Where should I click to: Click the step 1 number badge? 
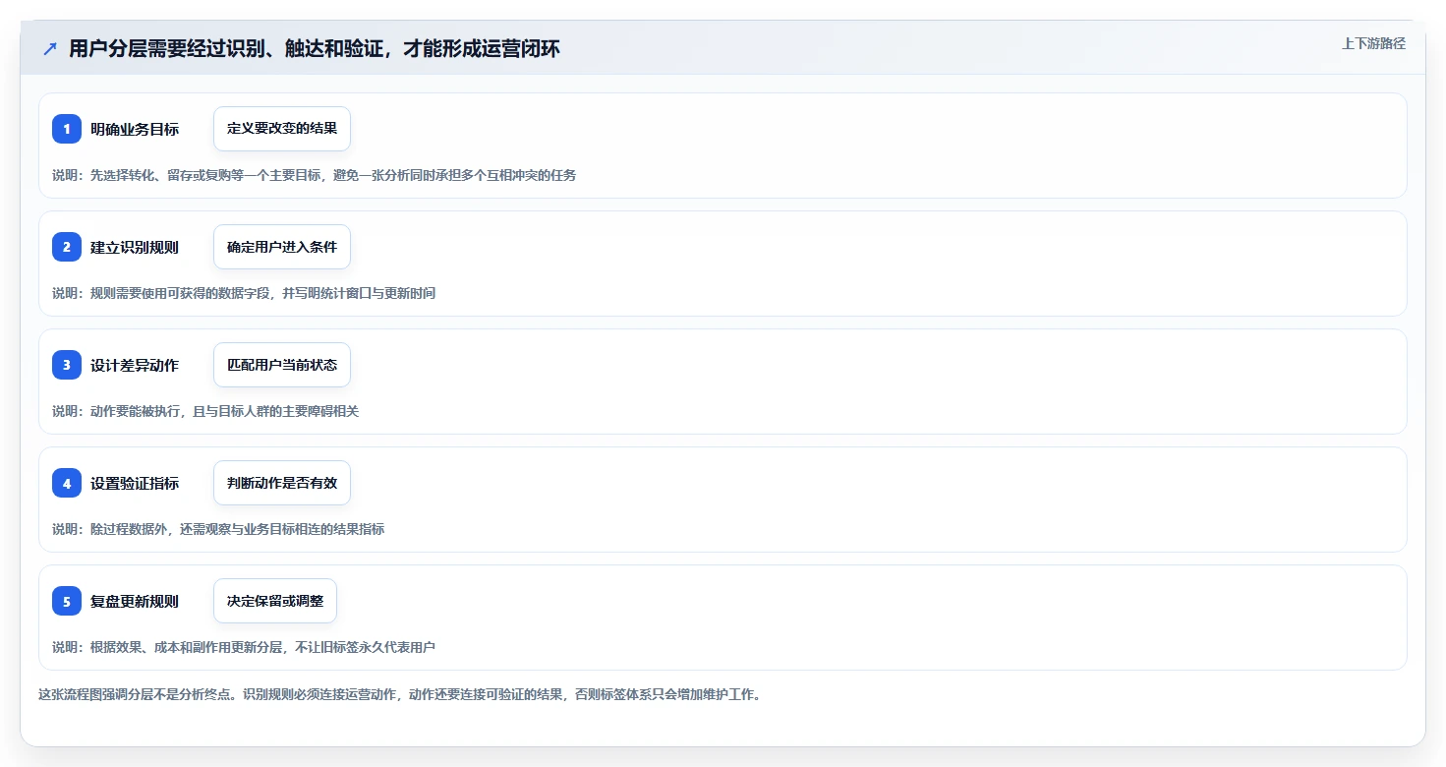[x=67, y=129]
